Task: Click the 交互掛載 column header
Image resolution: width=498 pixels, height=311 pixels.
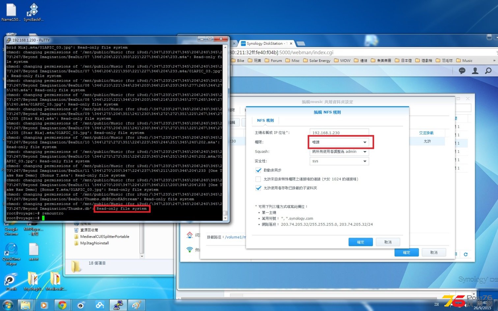Action: coord(427,133)
